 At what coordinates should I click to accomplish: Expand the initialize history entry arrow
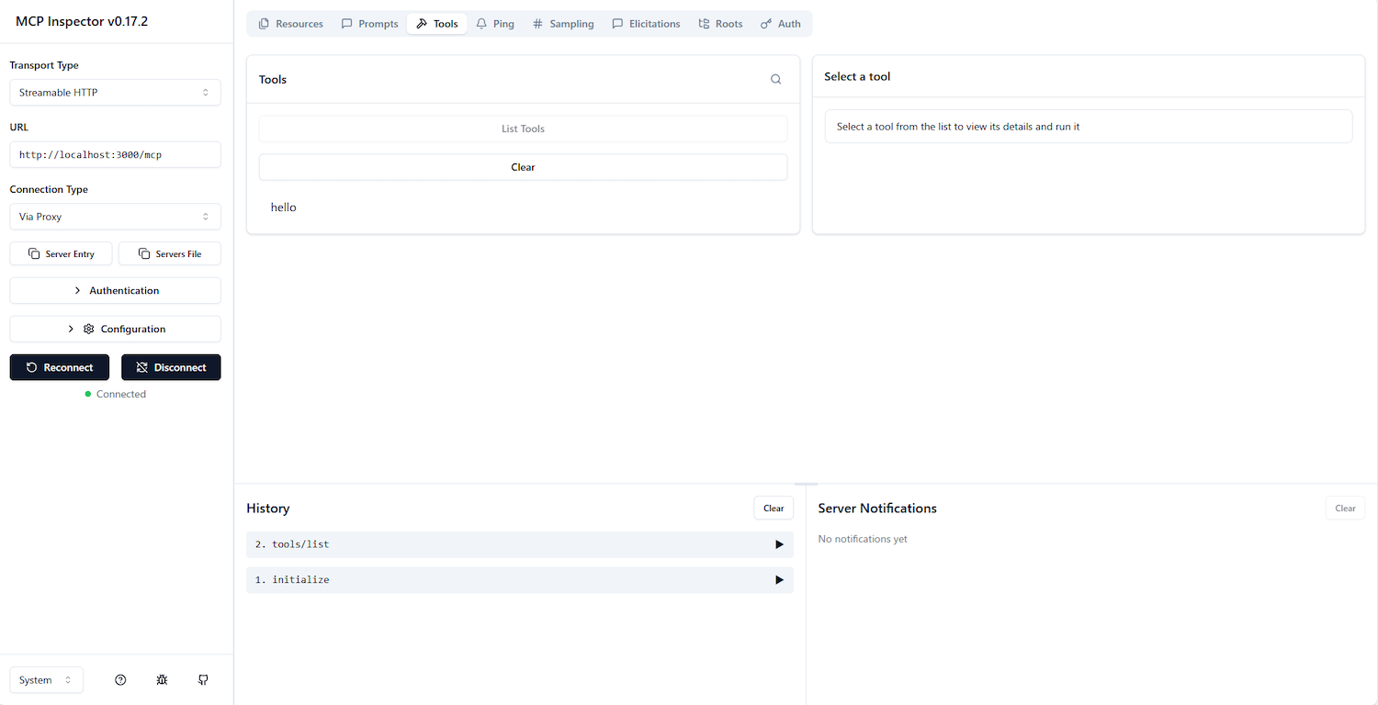(779, 580)
